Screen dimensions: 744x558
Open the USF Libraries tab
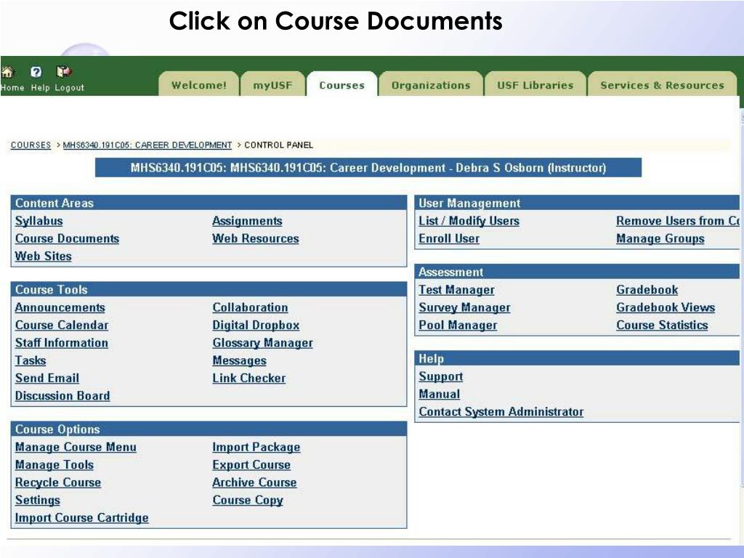(535, 85)
